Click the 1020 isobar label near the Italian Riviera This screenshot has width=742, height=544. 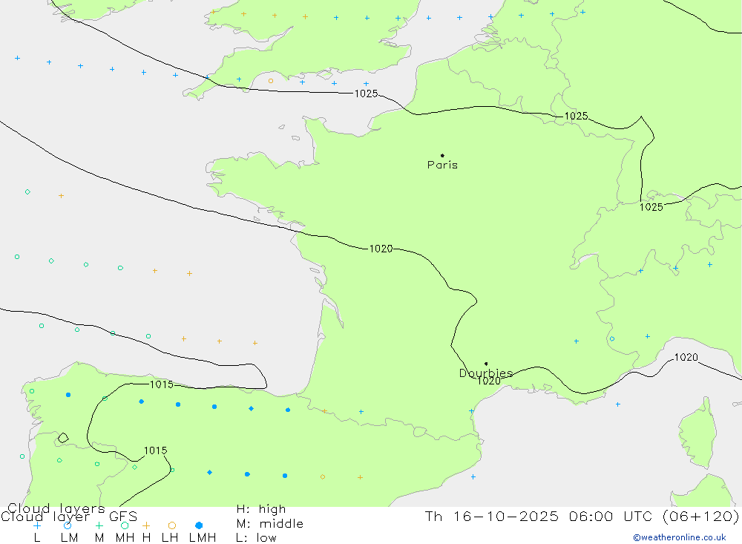(686, 358)
